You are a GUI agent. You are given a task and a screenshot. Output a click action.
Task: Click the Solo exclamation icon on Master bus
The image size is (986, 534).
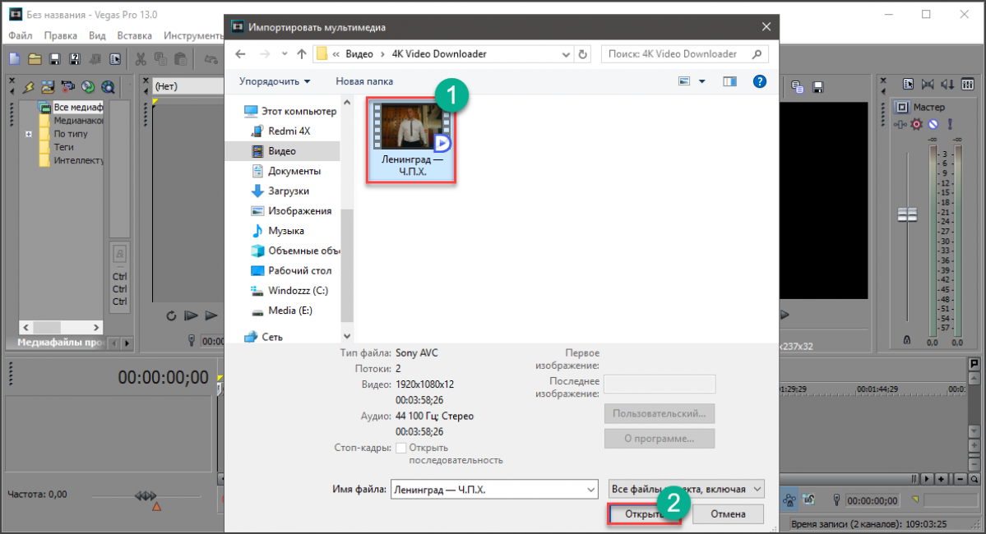pyautogui.click(x=950, y=124)
